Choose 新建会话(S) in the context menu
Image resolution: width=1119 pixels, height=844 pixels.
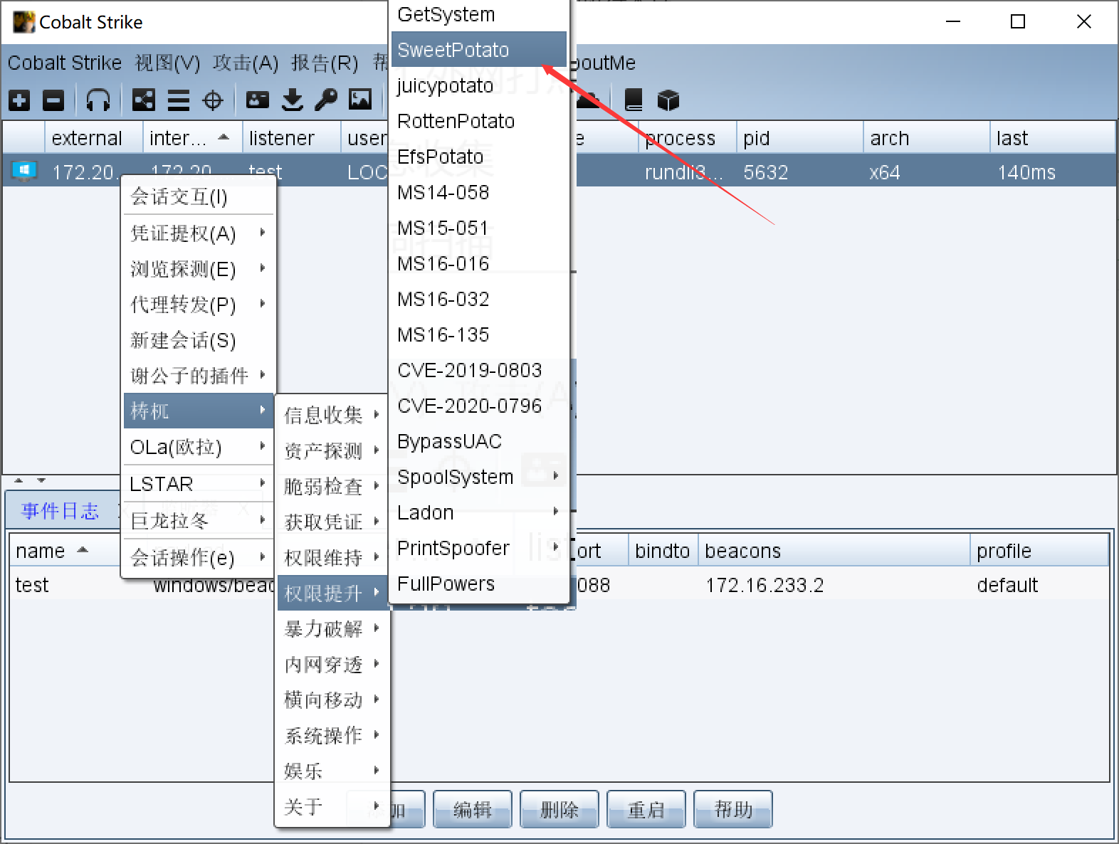coord(199,340)
